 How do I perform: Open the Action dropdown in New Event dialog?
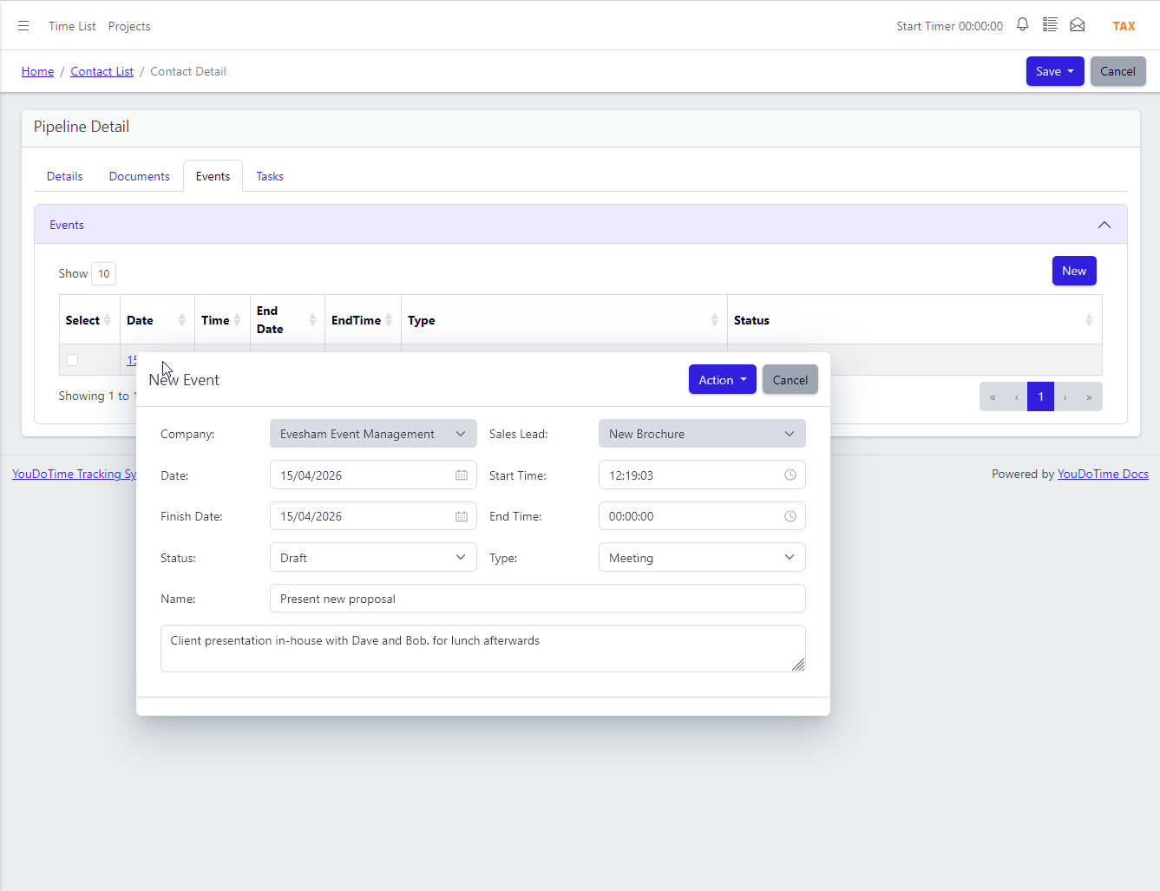coord(723,379)
